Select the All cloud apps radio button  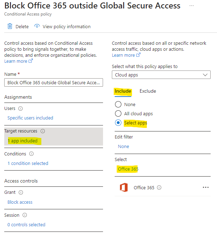pos(118,113)
